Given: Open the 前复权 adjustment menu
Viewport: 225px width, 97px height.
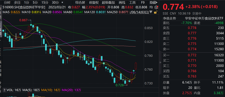Looking at the screenshot, I should [x=94, y=2].
